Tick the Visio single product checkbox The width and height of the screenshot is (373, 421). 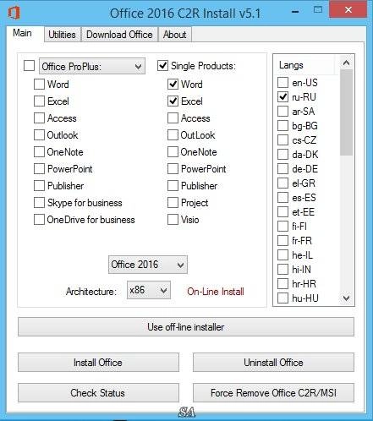click(173, 220)
